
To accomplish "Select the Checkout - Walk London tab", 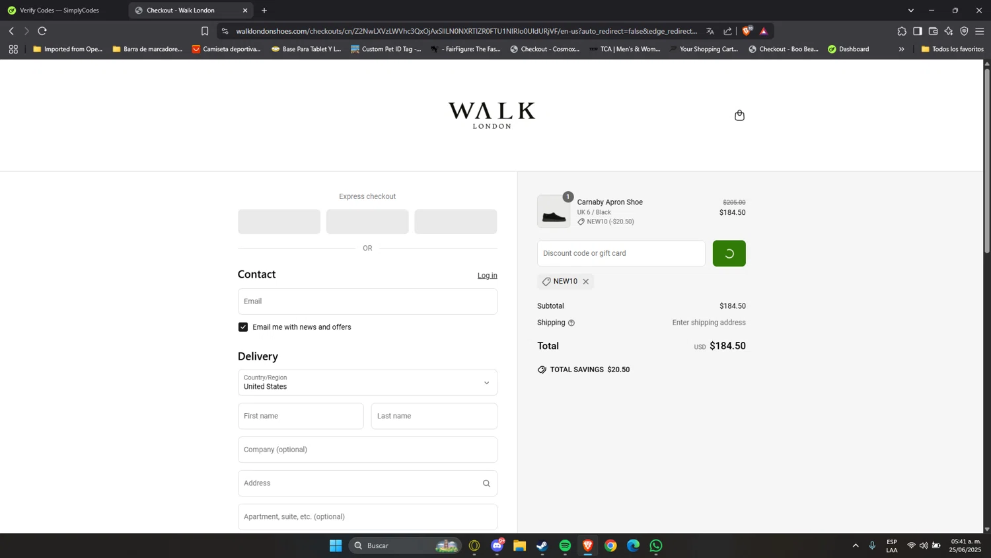I will [190, 11].
